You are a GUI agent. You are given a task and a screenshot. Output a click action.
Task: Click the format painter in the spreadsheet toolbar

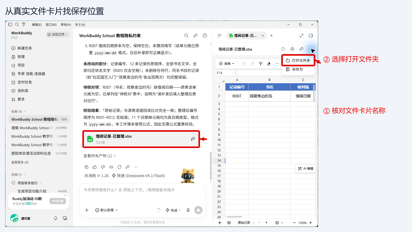[261, 64]
